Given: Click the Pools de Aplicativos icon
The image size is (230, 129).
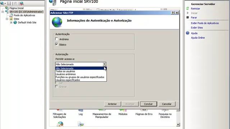Looking at the screenshot, I should click(11, 15).
